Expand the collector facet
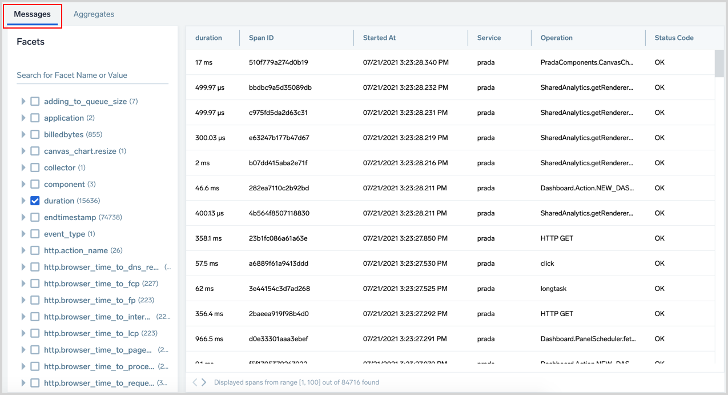The image size is (728, 395). pos(23,167)
